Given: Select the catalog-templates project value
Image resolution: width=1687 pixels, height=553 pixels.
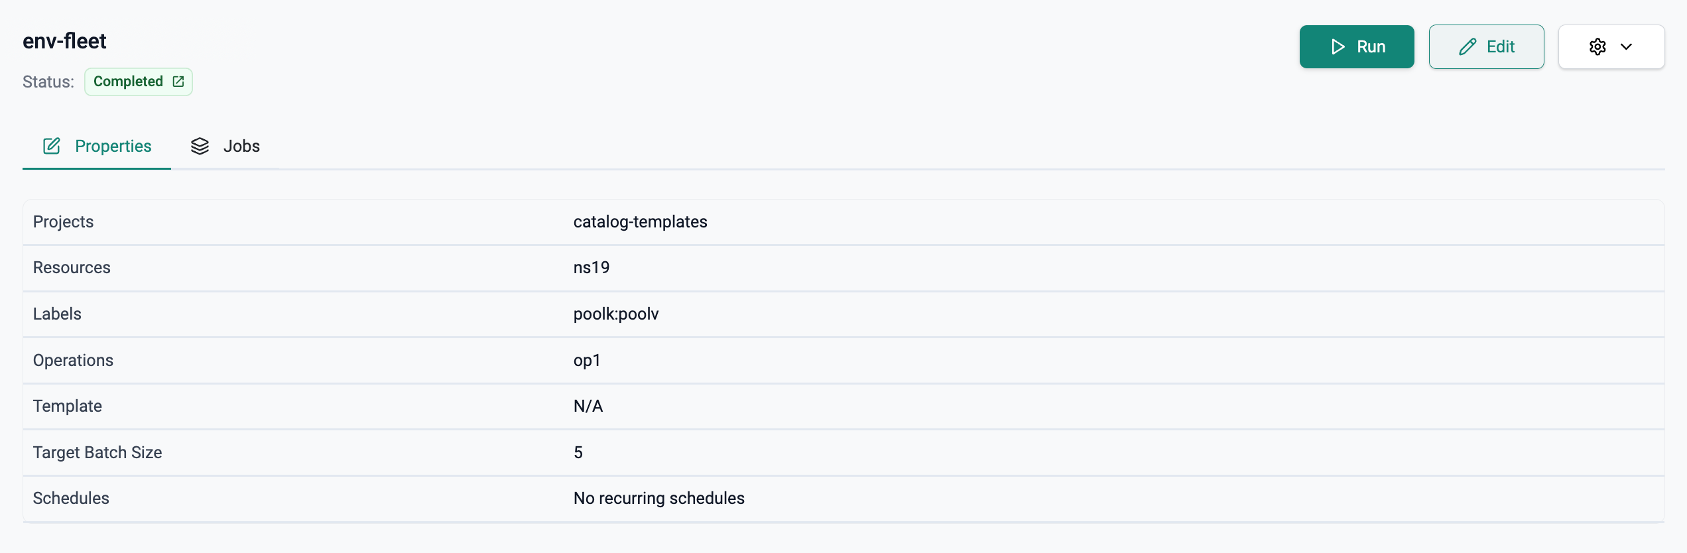Looking at the screenshot, I should 640,221.
